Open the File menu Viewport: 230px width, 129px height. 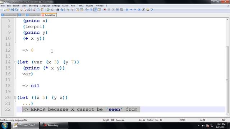[3, 6]
